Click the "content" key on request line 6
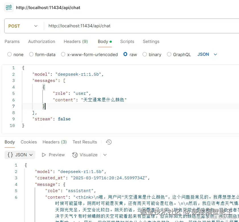239x222 pixels. (x=64, y=100)
